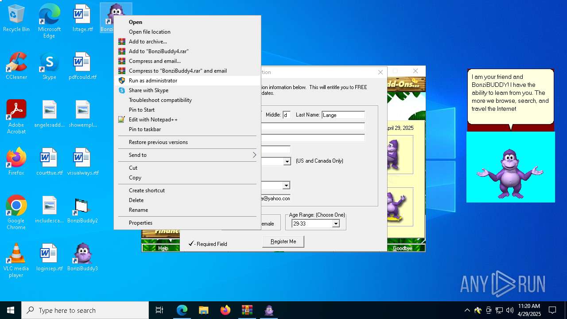Choose Open file location
Screen dimensions: 567x319
(187, 32)
